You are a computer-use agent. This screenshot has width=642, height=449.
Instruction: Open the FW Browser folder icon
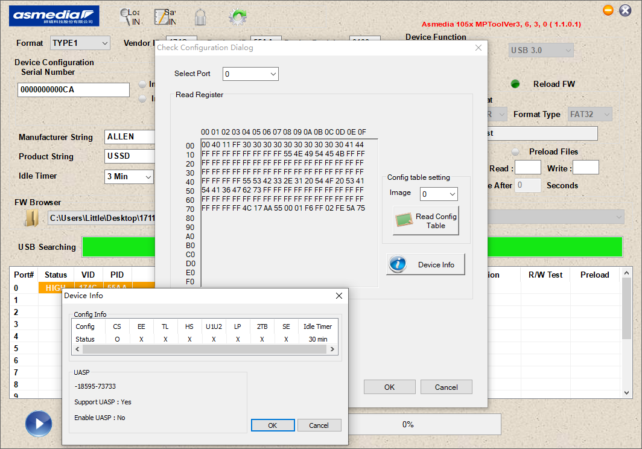(x=31, y=217)
